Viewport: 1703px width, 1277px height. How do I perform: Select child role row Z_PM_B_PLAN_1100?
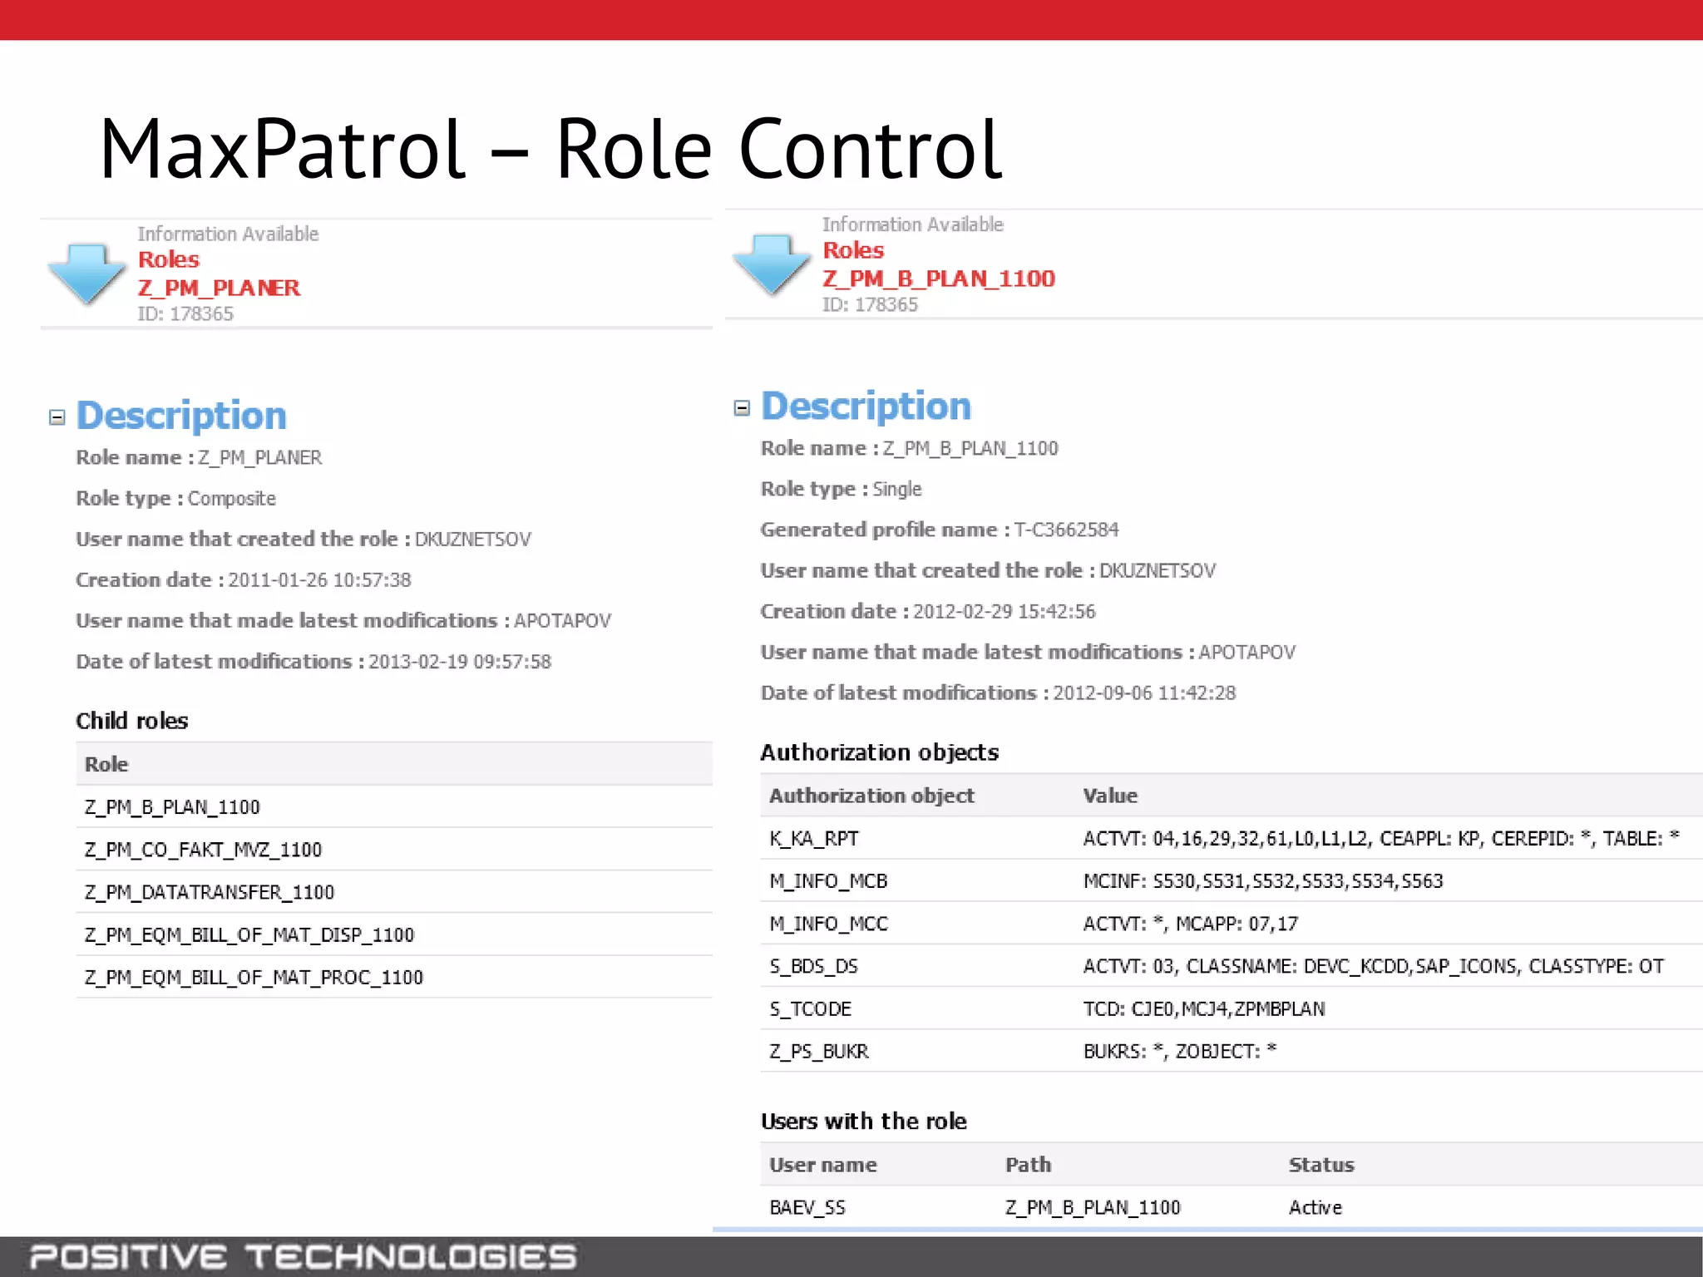point(394,807)
